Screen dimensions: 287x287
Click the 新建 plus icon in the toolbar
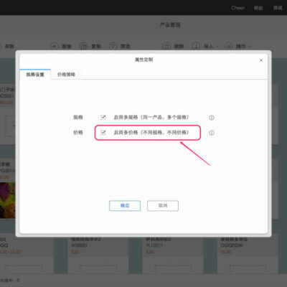tap(54, 46)
